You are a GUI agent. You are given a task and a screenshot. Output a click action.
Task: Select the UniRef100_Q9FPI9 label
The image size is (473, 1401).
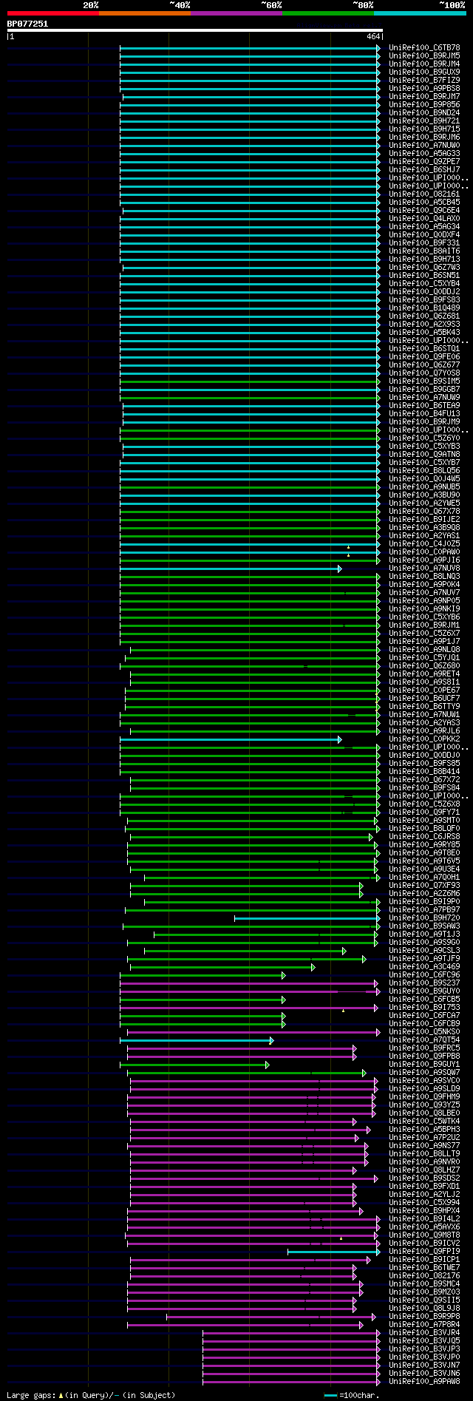(424, 1251)
